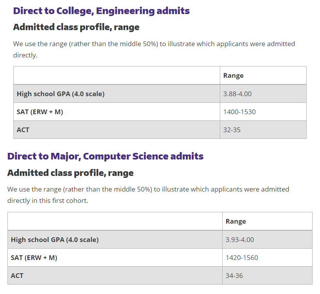The width and height of the screenshot is (320, 294).
Task: Click the 3.88-4.00 GPA value
Action: [x=237, y=94]
